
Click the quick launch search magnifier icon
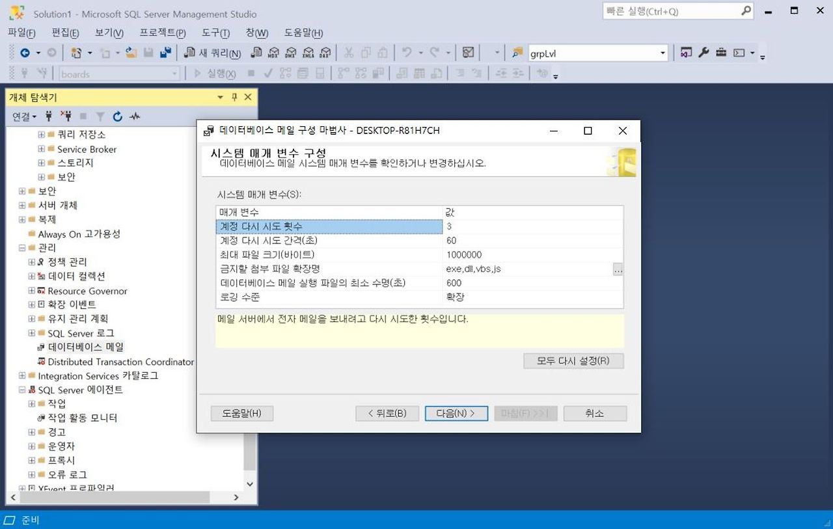[x=746, y=11]
